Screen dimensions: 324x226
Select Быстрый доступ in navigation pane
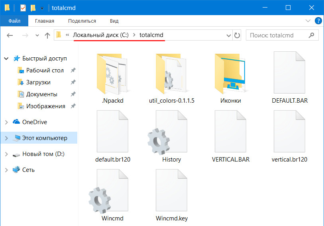point(44,58)
